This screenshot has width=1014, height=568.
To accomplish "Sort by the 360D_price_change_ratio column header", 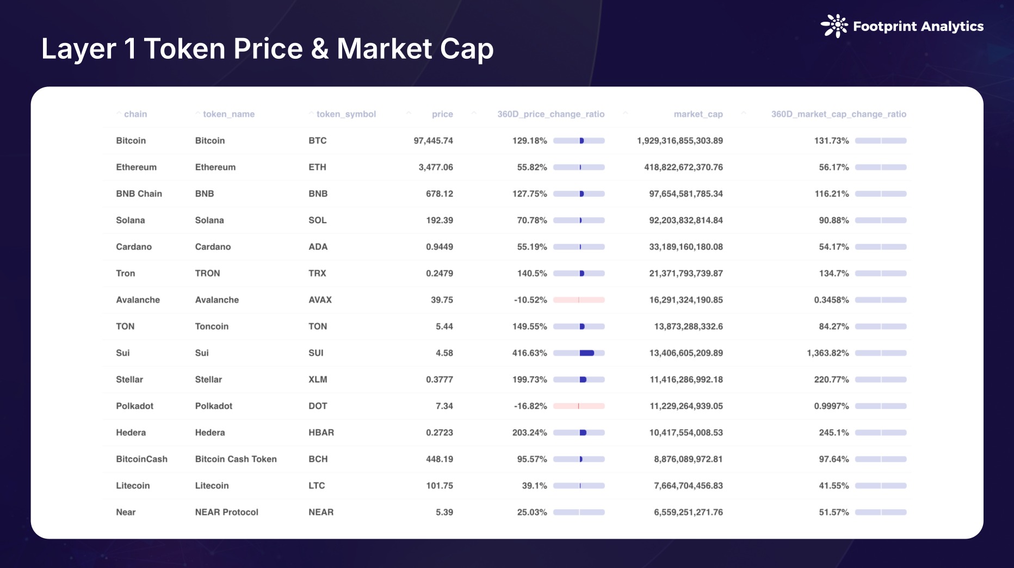I will pos(551,114).
